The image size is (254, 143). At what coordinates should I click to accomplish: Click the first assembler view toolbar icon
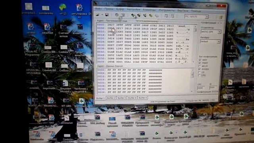point(166,16)
